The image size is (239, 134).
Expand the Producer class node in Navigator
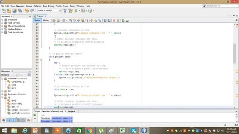[2, 94]
